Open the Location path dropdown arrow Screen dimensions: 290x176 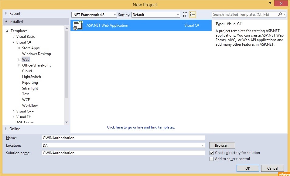[203, 145]
